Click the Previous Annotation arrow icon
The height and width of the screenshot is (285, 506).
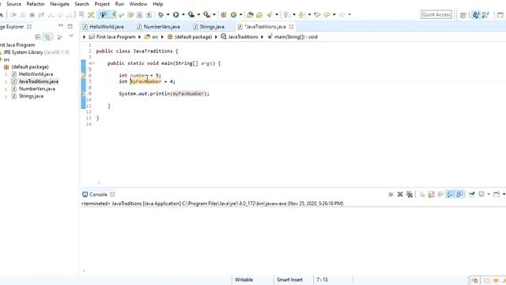click(301, 14)
